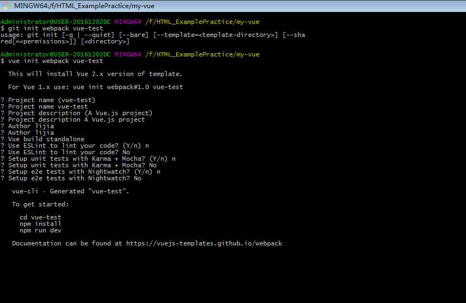Click 'This will install Vue 2.x version' line

(95, 74)
